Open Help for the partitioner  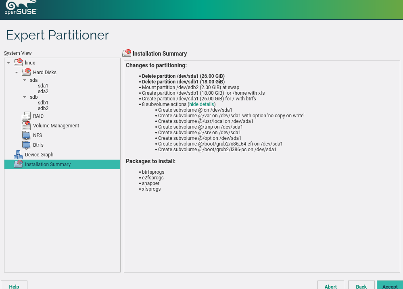pyautogui.click(x=14, y=286)
